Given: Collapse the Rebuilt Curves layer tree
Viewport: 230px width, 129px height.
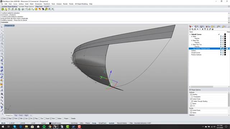Looking at the screenshot, I should [190, 34].
